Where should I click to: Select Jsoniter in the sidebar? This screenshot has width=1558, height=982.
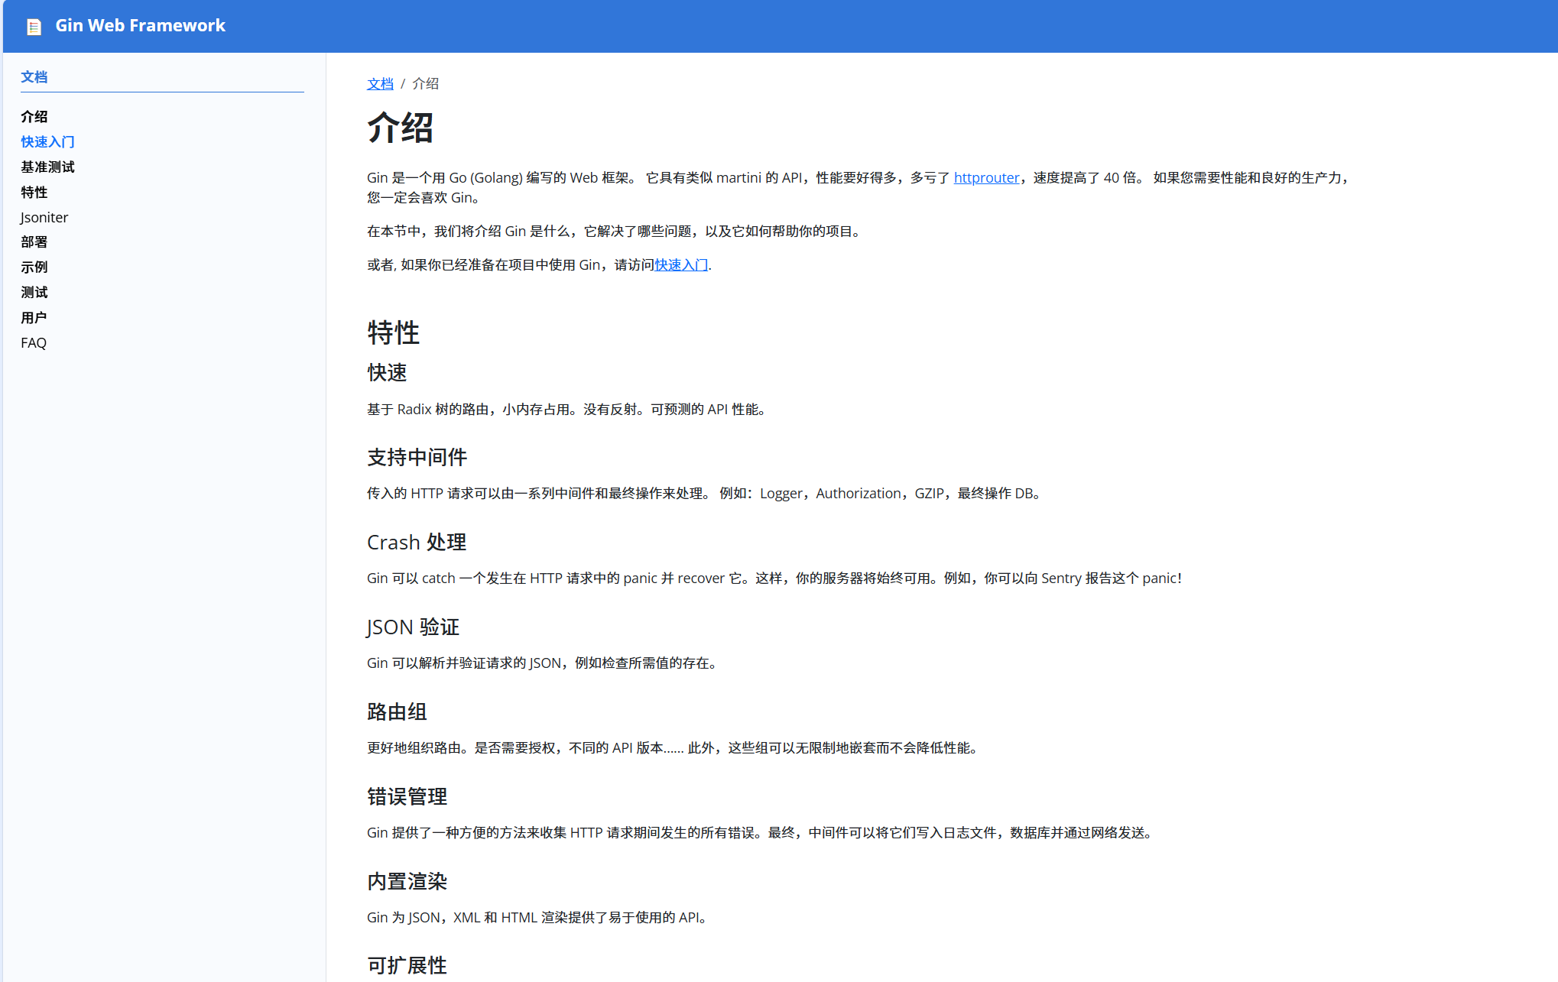pyautogui.click(x=44, y=218)
